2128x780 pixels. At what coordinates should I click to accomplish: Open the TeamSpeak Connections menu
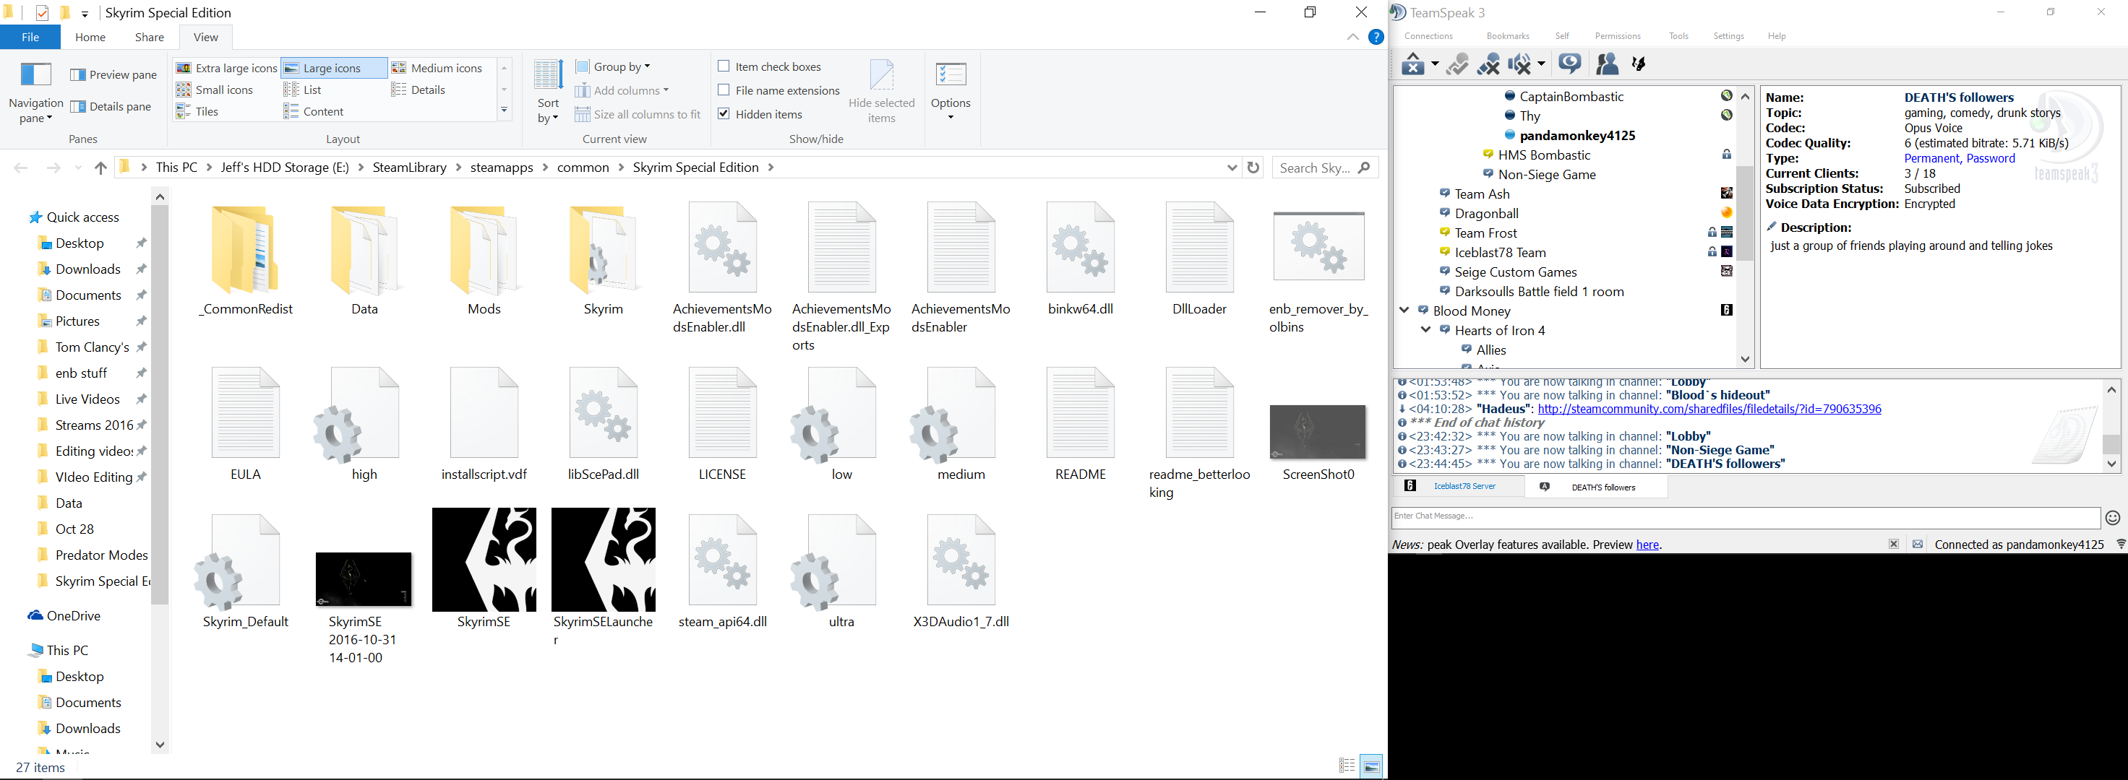click(x=1428, y=35)
